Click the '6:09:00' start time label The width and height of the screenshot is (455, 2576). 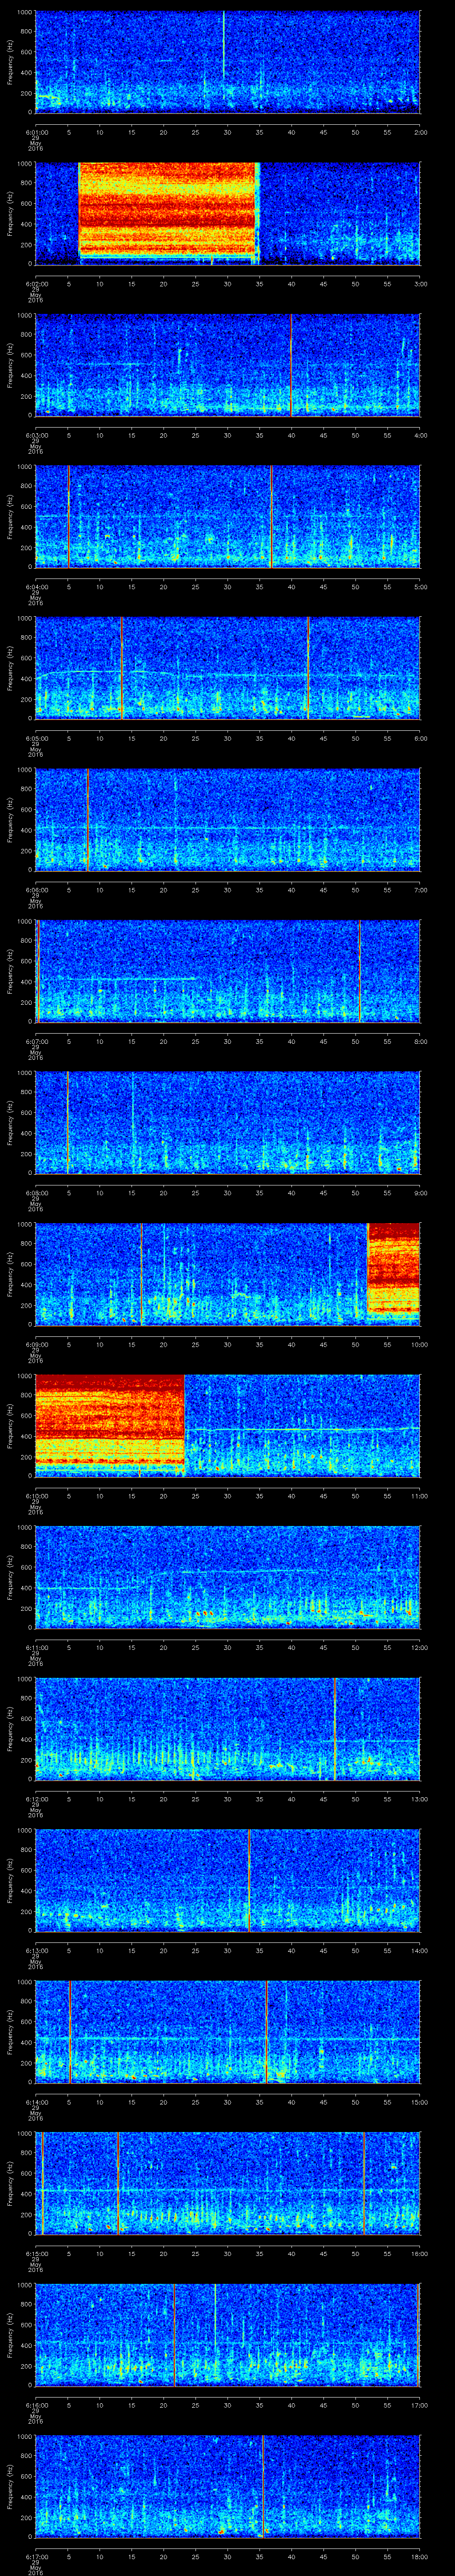(36, 1344)
